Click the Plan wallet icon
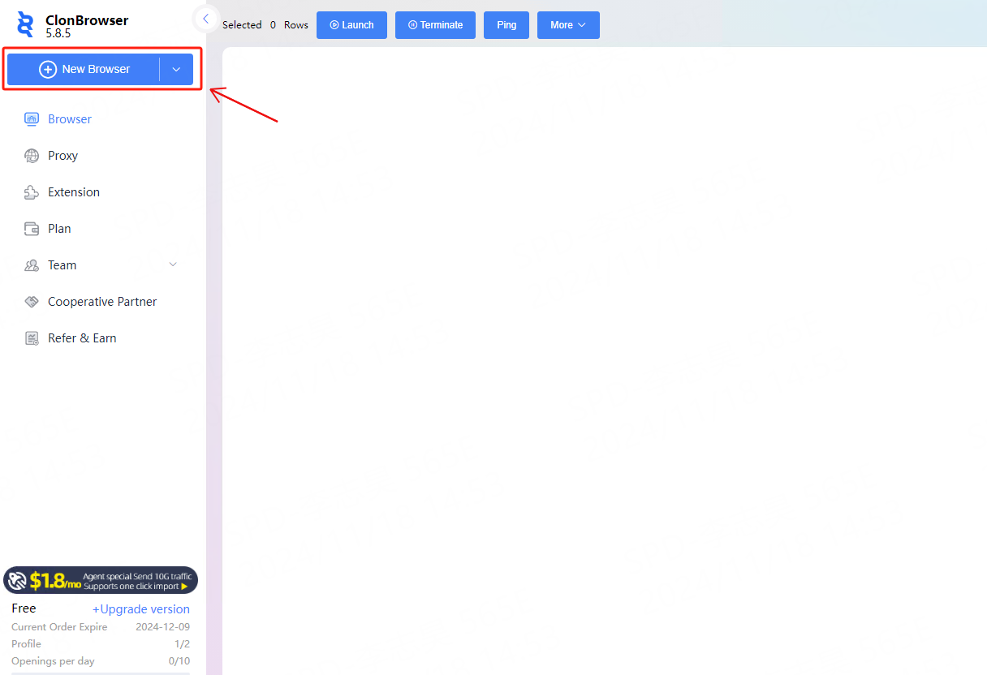Screen dimensions: 987x675 click(32, 229)
